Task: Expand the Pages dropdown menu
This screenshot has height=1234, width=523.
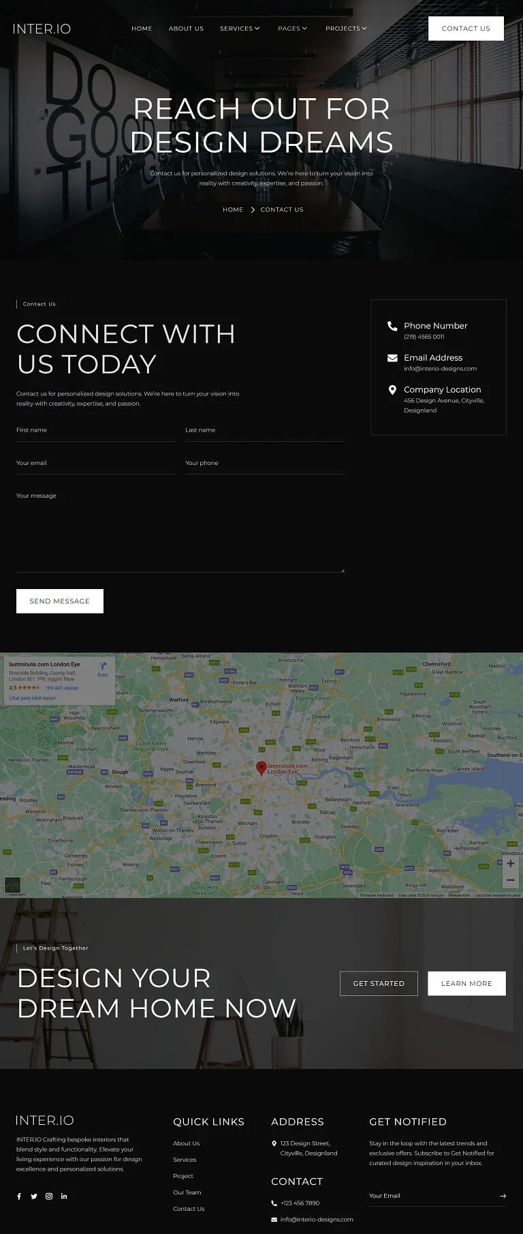Action: (x=292, y=29)
